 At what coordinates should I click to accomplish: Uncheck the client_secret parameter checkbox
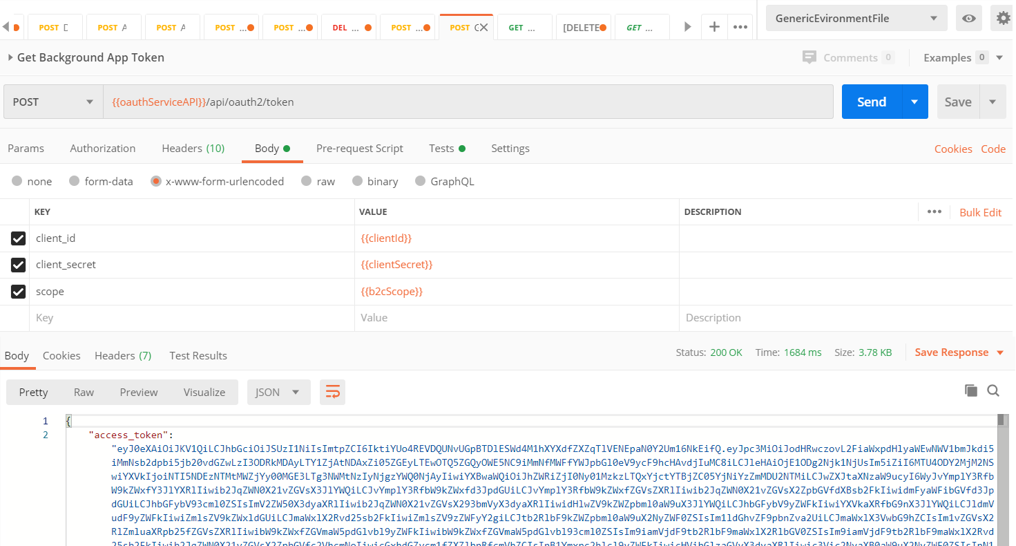[19, 265]
